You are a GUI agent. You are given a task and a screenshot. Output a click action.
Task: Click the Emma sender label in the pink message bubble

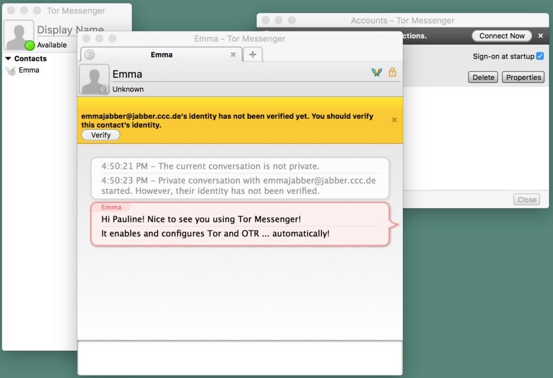tap(111, 207)
